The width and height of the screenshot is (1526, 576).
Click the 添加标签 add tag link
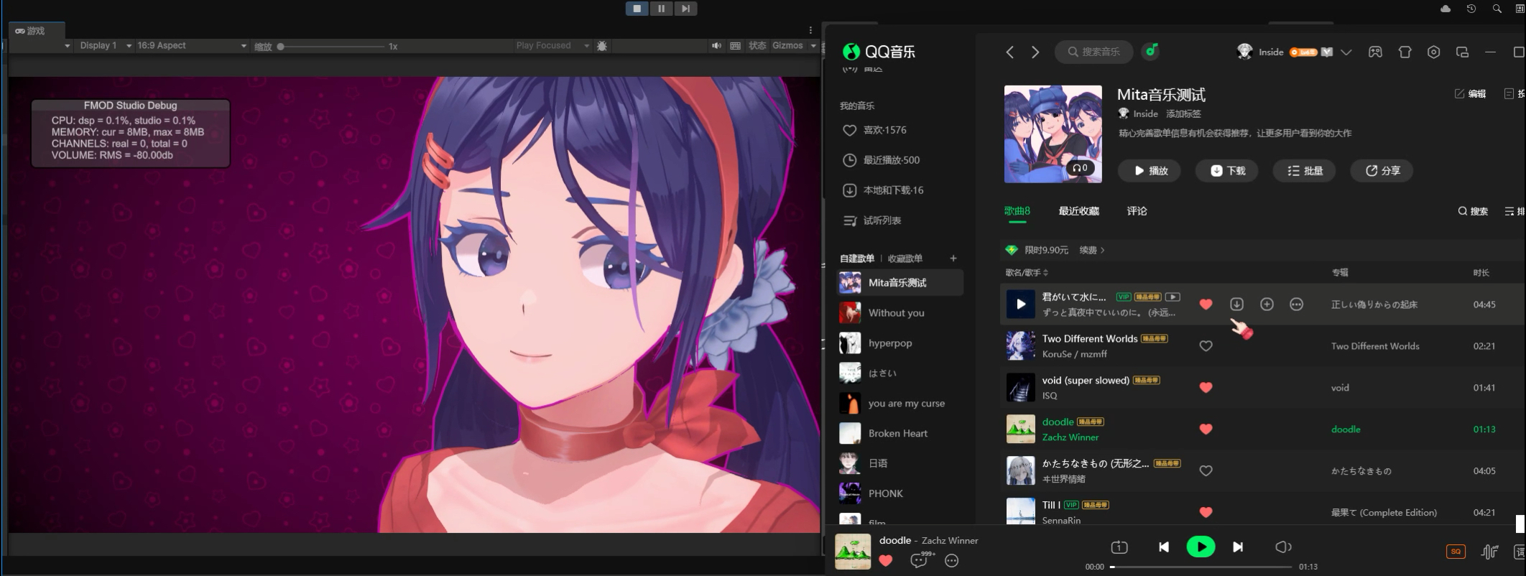pyautogui.click(x=1183, y=113)
